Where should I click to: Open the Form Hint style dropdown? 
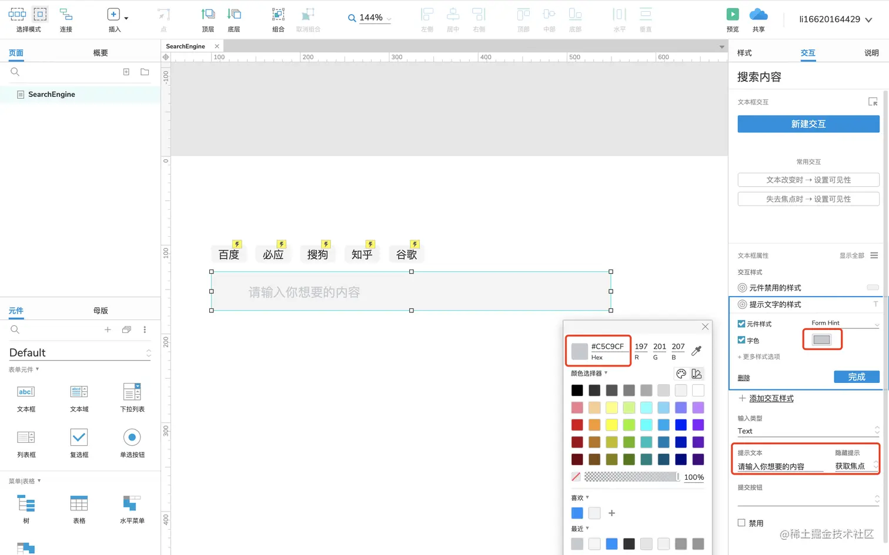pos(845,323)
